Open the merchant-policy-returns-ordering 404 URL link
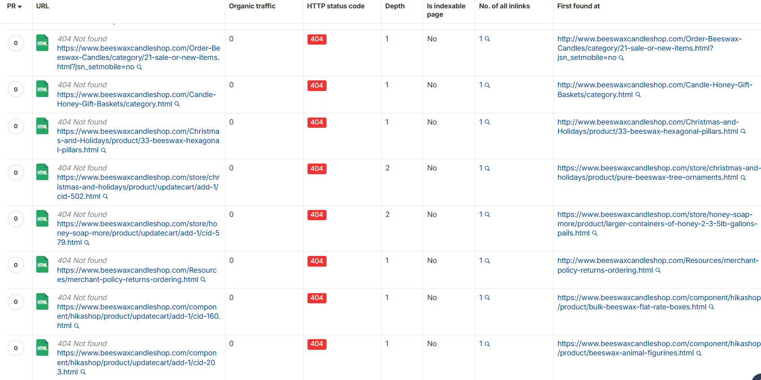Image resolution: width=761 pixels, height=380 pixels. (137, 275)
